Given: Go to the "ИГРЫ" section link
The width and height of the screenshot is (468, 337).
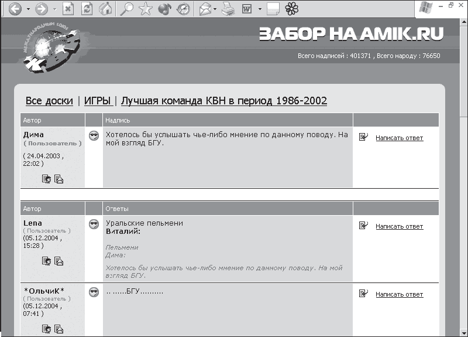Looking at the screenshot, I should 97,101.
